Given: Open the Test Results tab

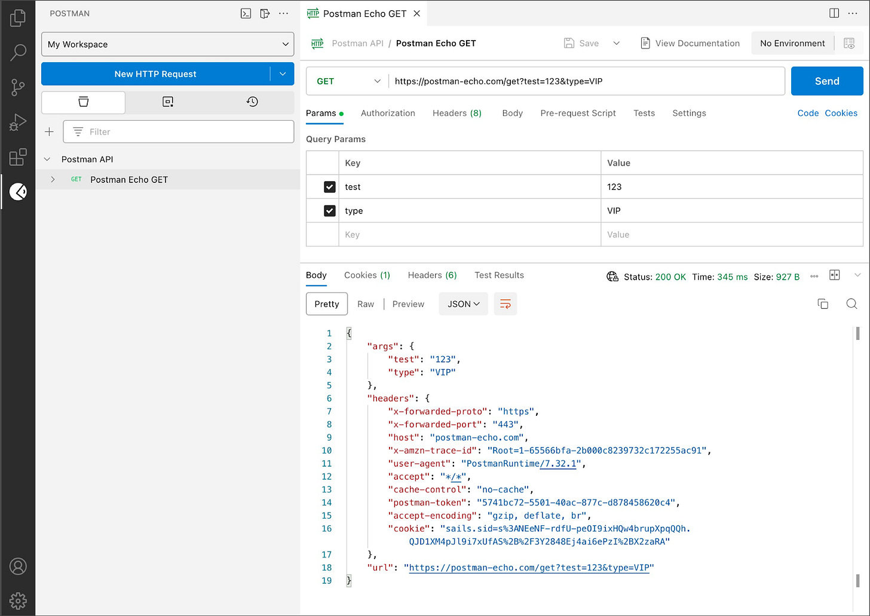Looking at the screenshot, I should point(499,275).
